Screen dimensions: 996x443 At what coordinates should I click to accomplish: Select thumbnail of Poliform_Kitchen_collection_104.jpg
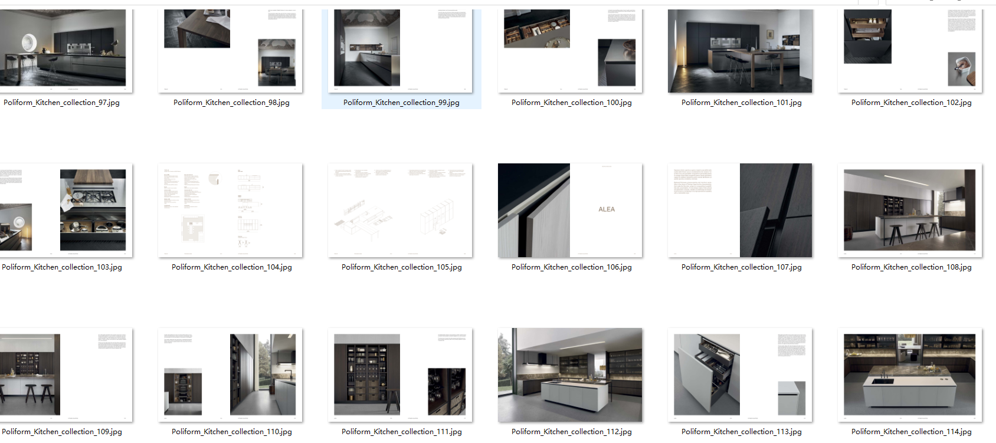click(230, 211)
